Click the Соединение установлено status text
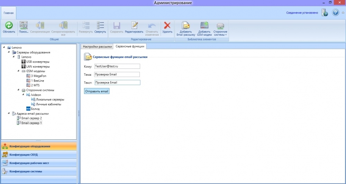Screen dimensions: 346x184 pyautogui.click(x=302, y=13)
